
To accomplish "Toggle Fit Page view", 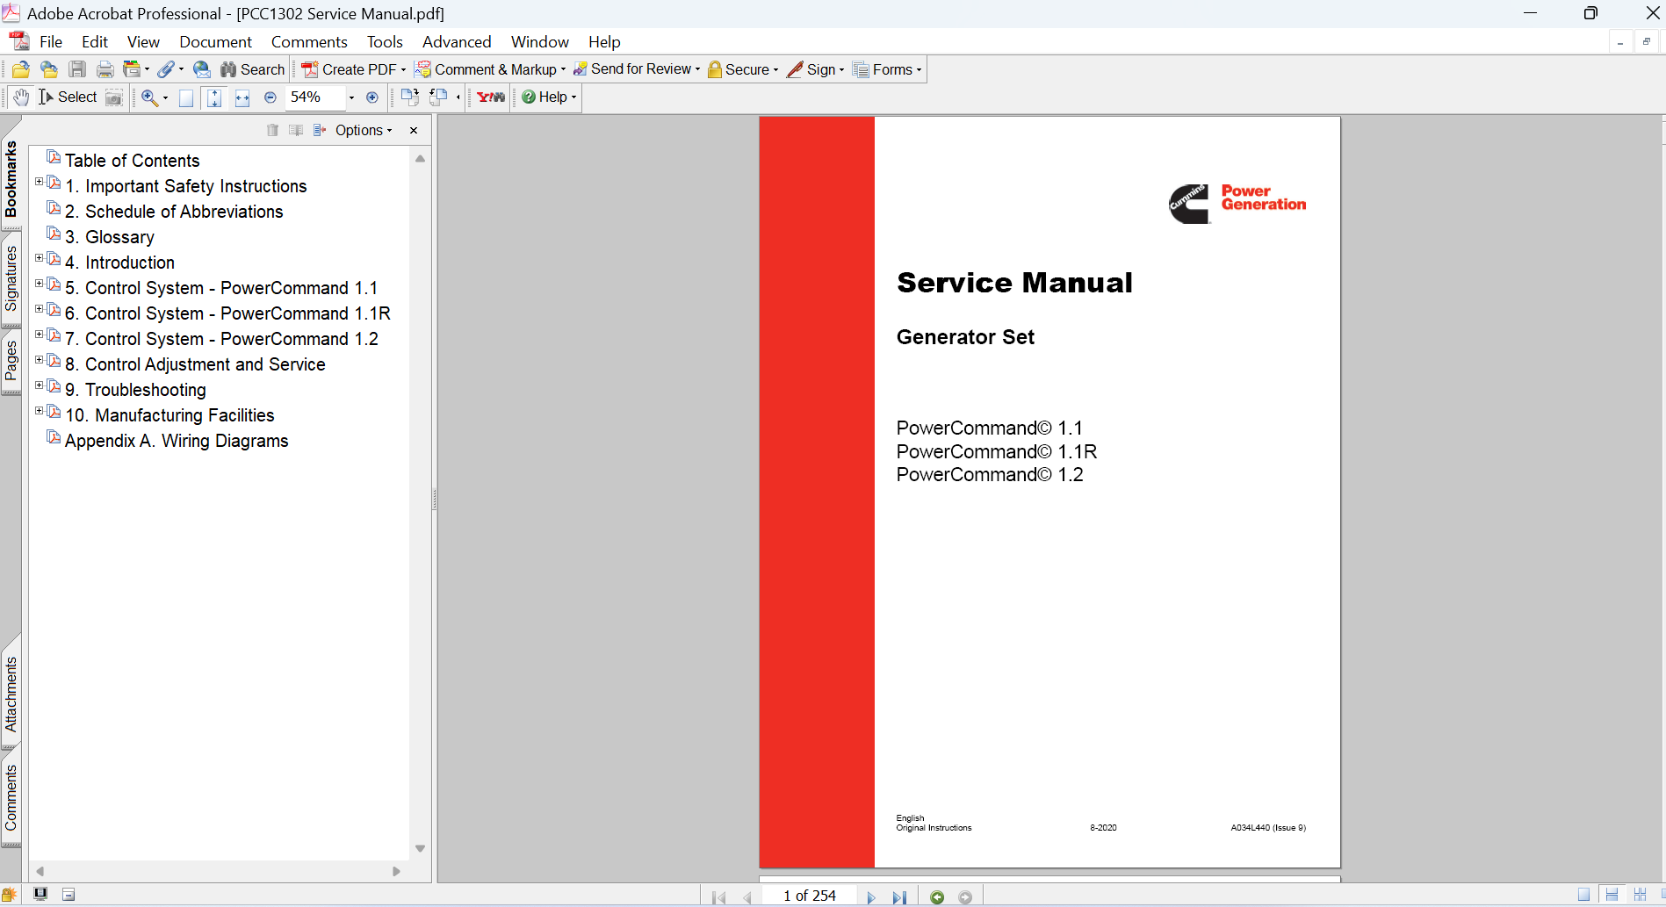I will (214, 97).
